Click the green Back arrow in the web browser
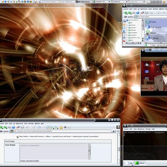 [x=5, y=127]
